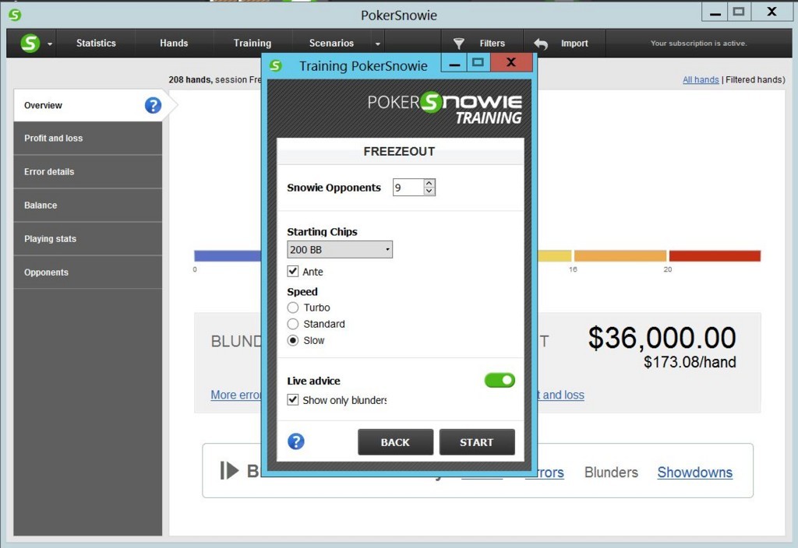This screenshot has height=548, width=798.
Task: Click the Showdowns link
Action: click(694, 472)
